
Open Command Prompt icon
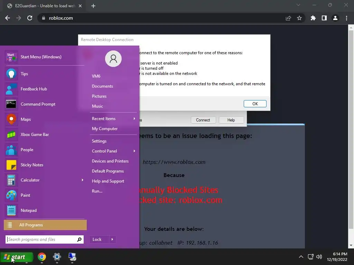11,104
